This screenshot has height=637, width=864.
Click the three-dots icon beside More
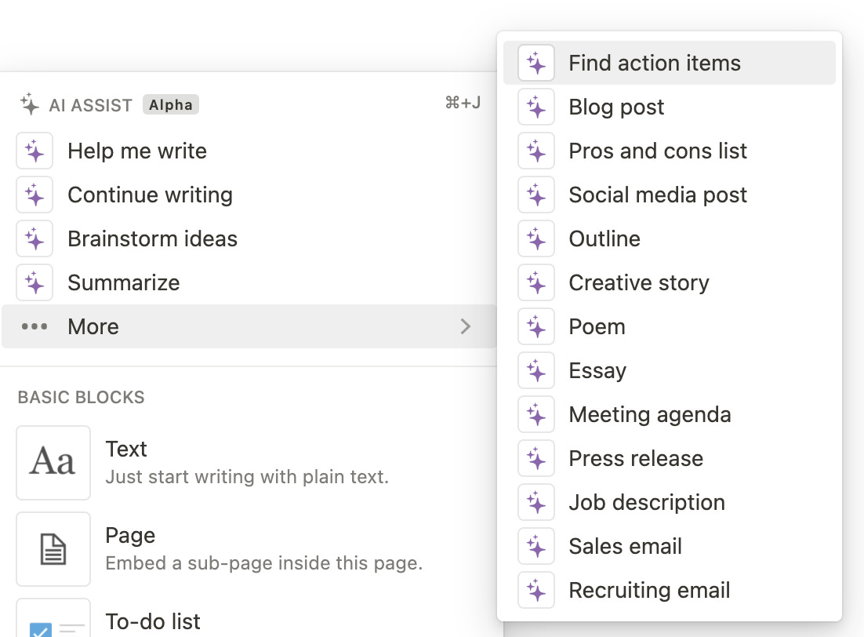[34, 327]
